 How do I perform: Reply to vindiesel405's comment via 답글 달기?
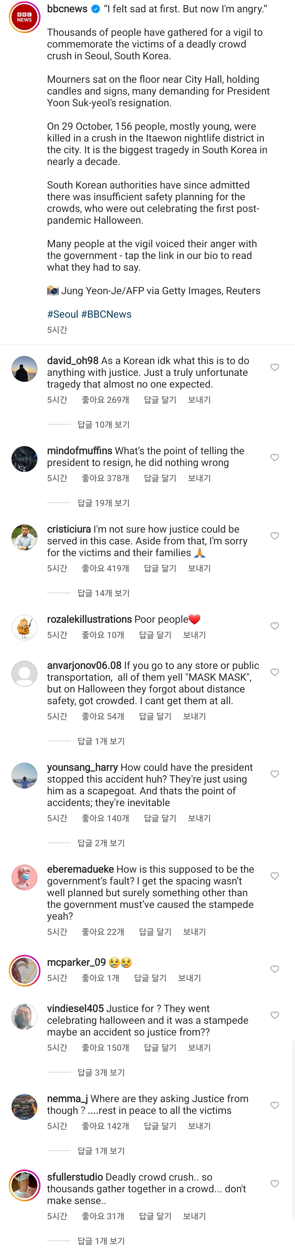160,1047
